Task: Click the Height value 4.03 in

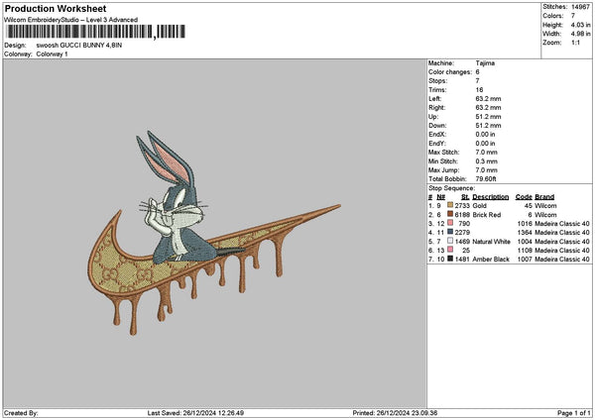Action: pos(580,25)
